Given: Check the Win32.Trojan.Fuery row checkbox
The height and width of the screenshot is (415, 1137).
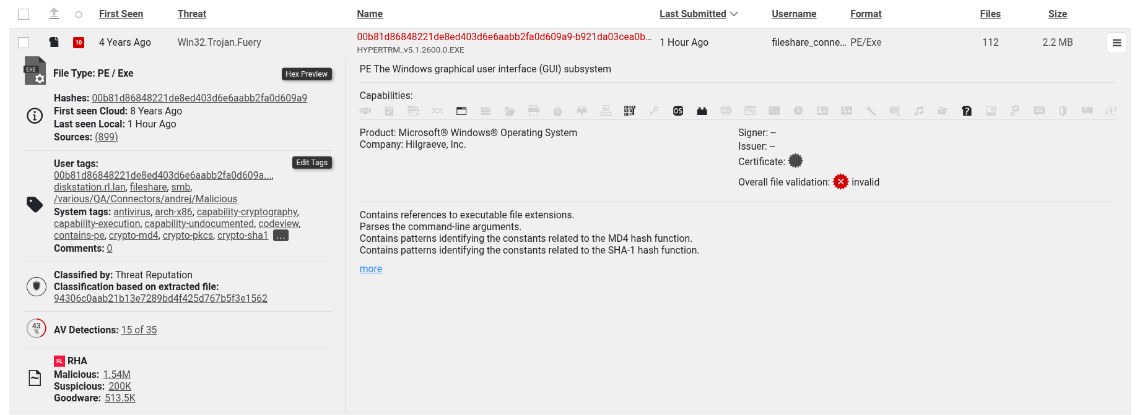Looking at the screenshot, I should click(x=24, y=42).
